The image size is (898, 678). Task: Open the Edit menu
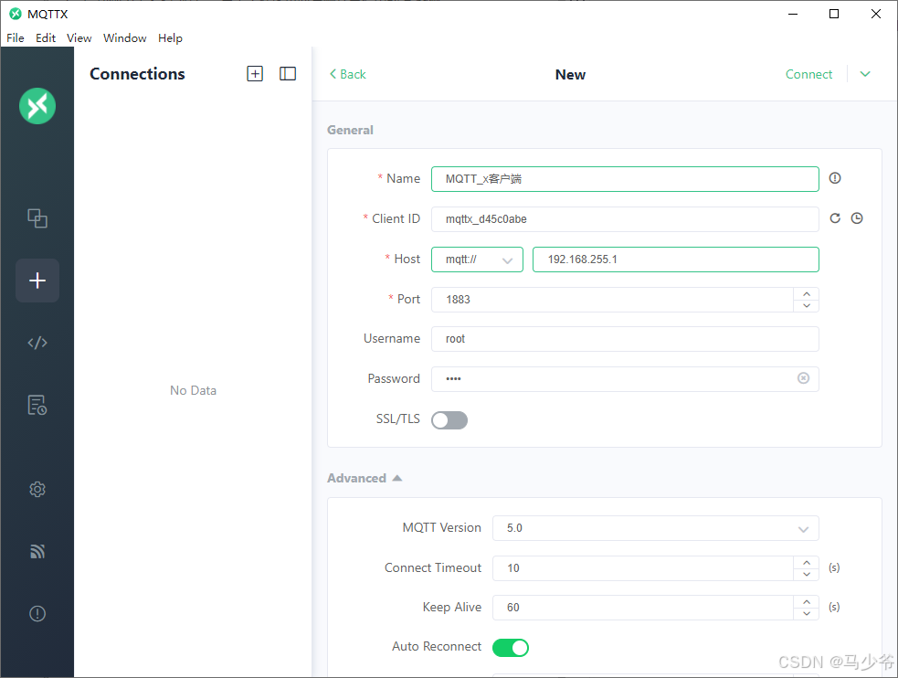46,37
